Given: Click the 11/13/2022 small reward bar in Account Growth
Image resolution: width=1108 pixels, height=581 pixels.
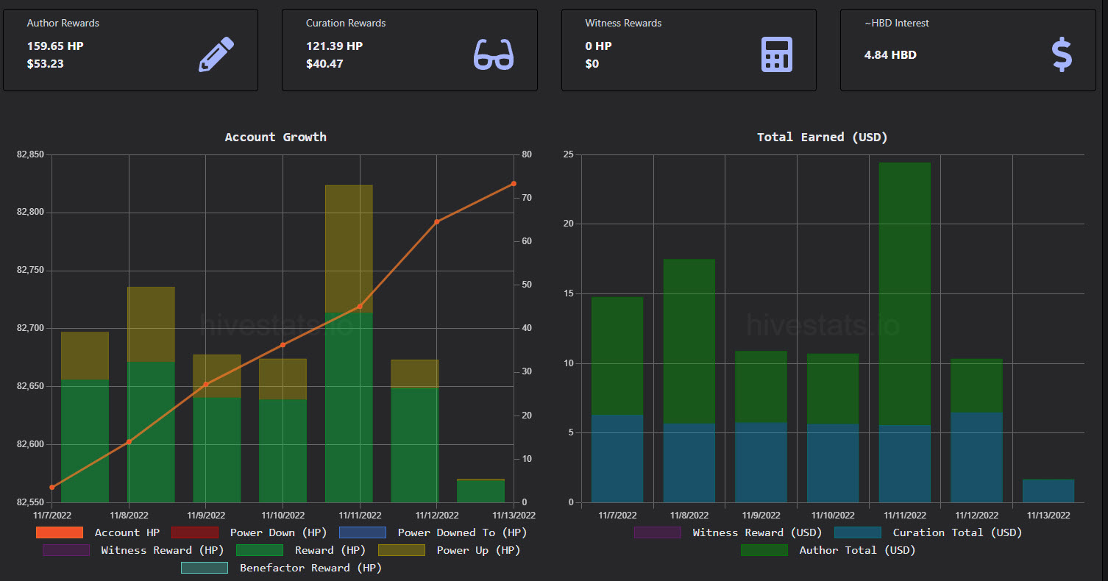Looking at the screenshot, I should (480, 491).
